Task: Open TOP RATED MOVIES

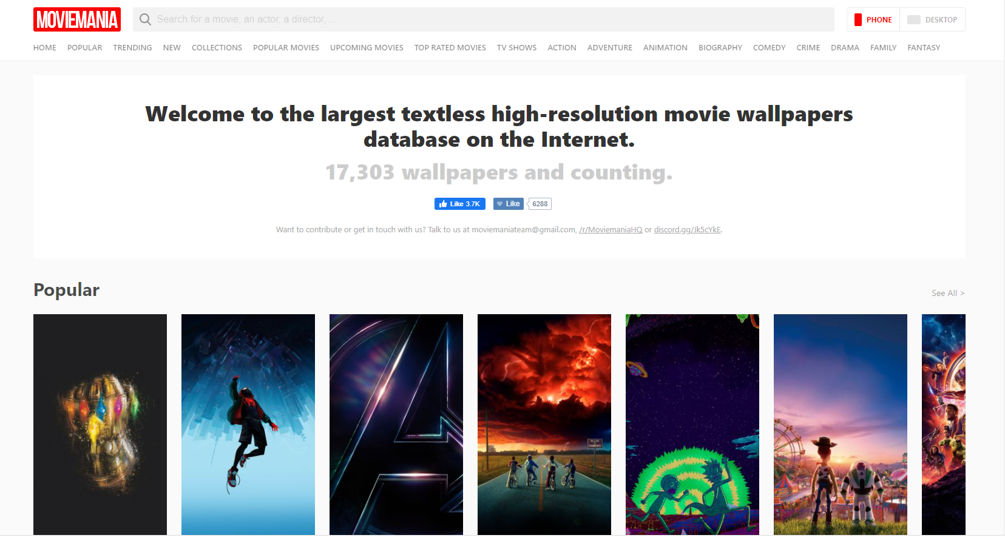Action: 450,47
